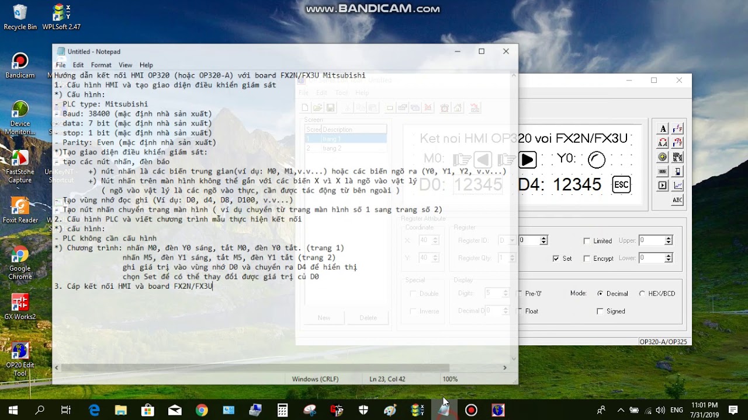Screen dimensions: 748x420
Task: Select the D4 value 12345 on the canvas
Action: [577, 185]
